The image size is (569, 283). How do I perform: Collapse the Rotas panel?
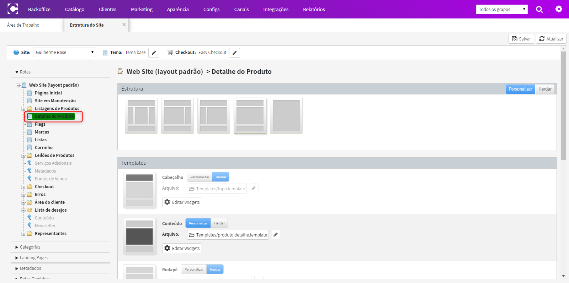(x=60, y=72)
